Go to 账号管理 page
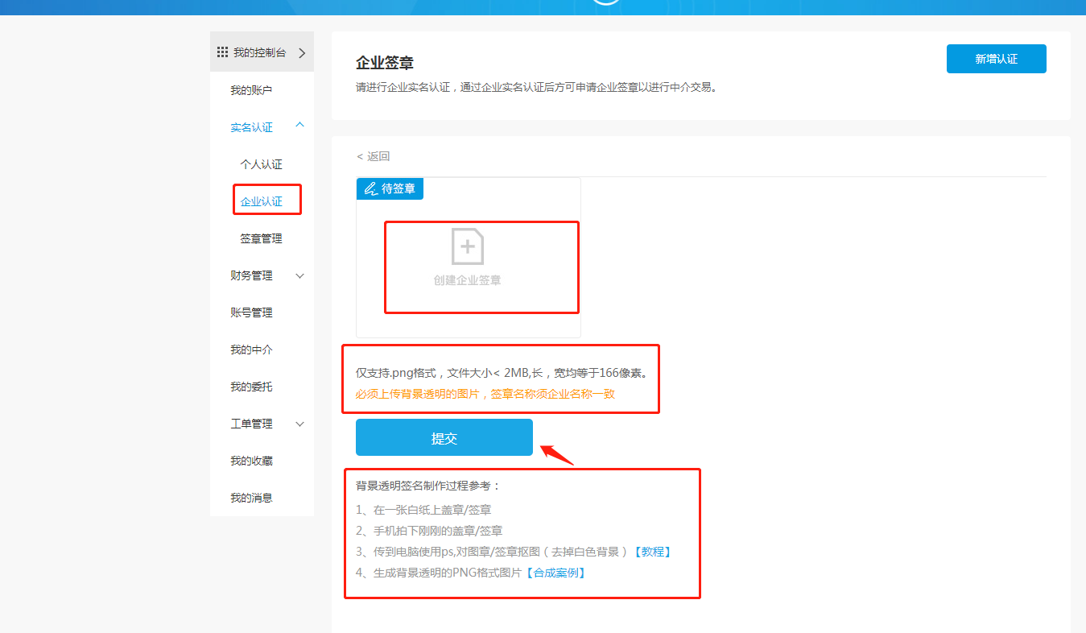The height and width of the screenshot is (633, 1086). (x=251, y=312)
